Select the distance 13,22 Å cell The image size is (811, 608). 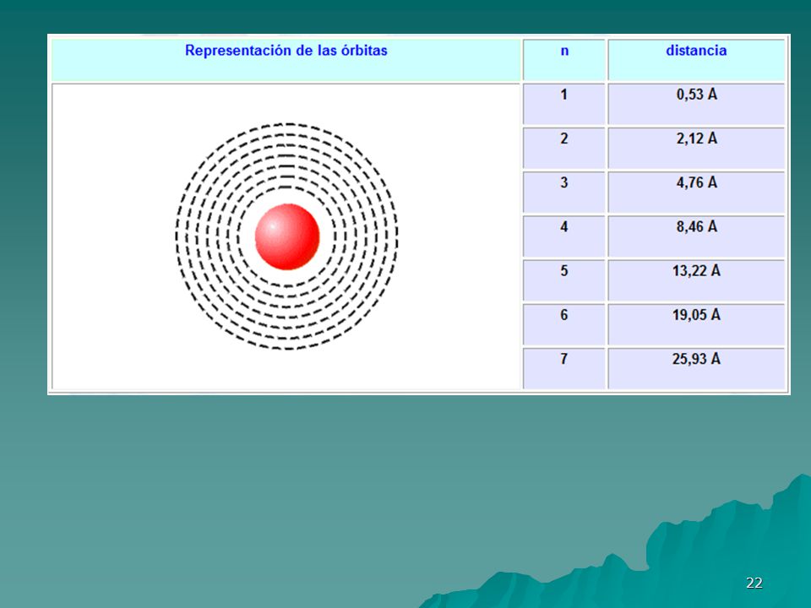[x=696, y=280]
